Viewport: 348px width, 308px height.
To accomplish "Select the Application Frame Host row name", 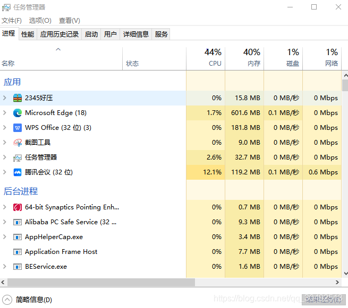I will [x=61, y=252].
